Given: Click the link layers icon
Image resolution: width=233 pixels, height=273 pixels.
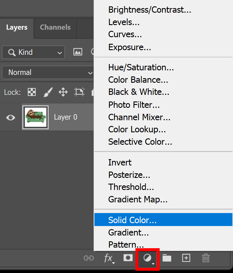Looking at the screenshot, I should 89,258.
